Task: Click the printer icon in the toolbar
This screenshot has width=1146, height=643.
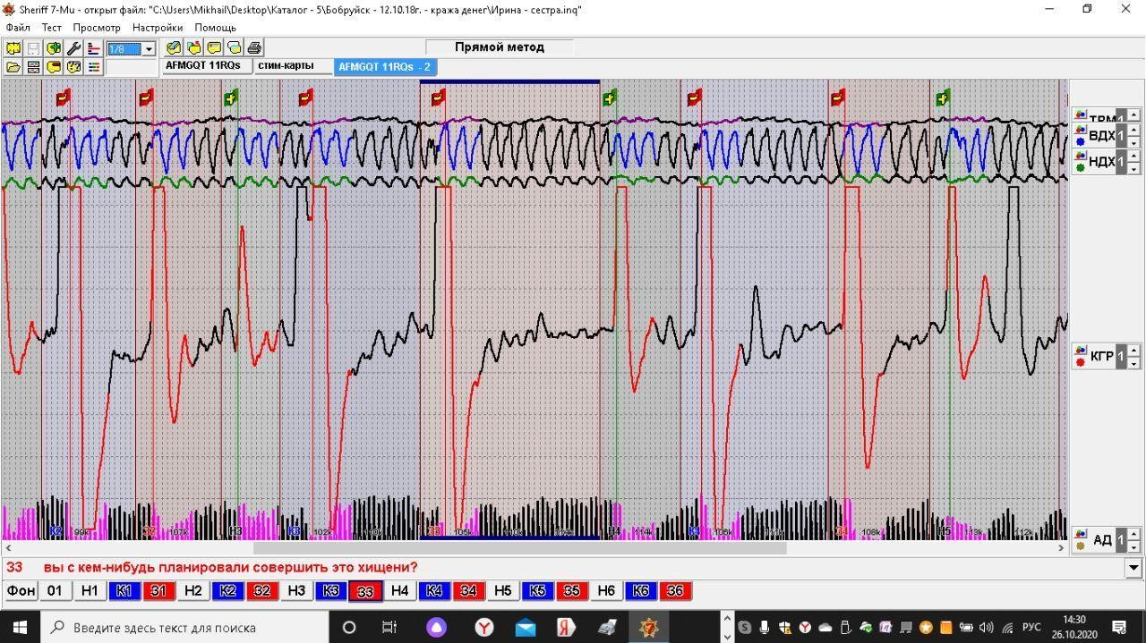Action: coord(254,47)
